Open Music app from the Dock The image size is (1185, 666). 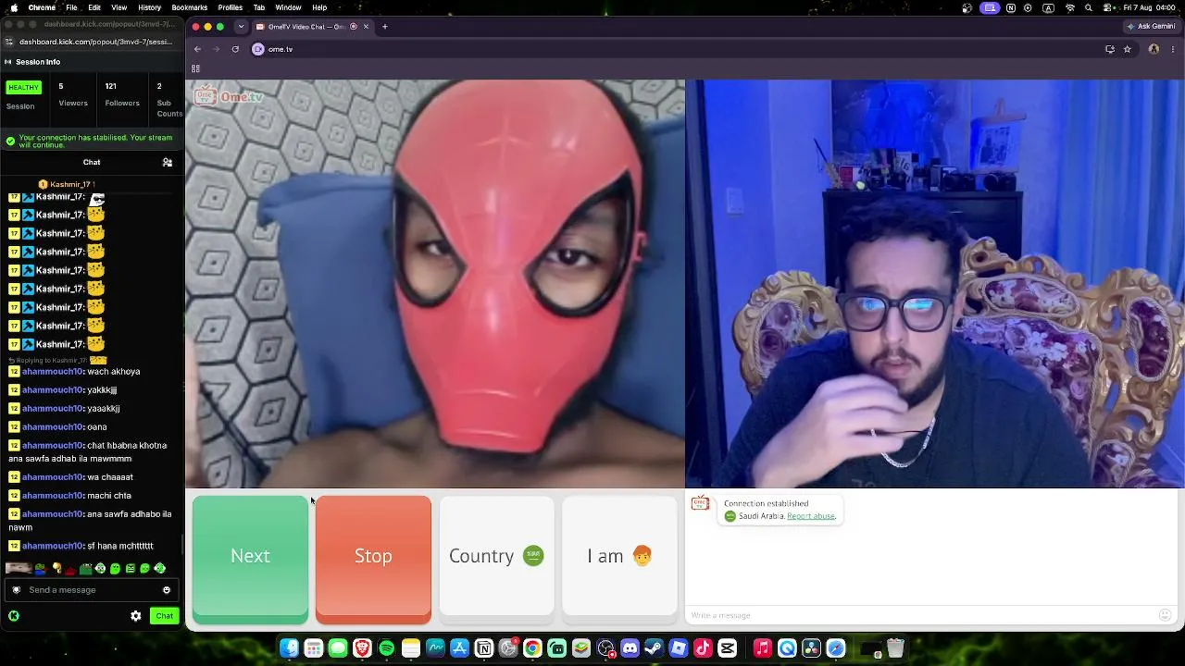[x=763, y=648]
